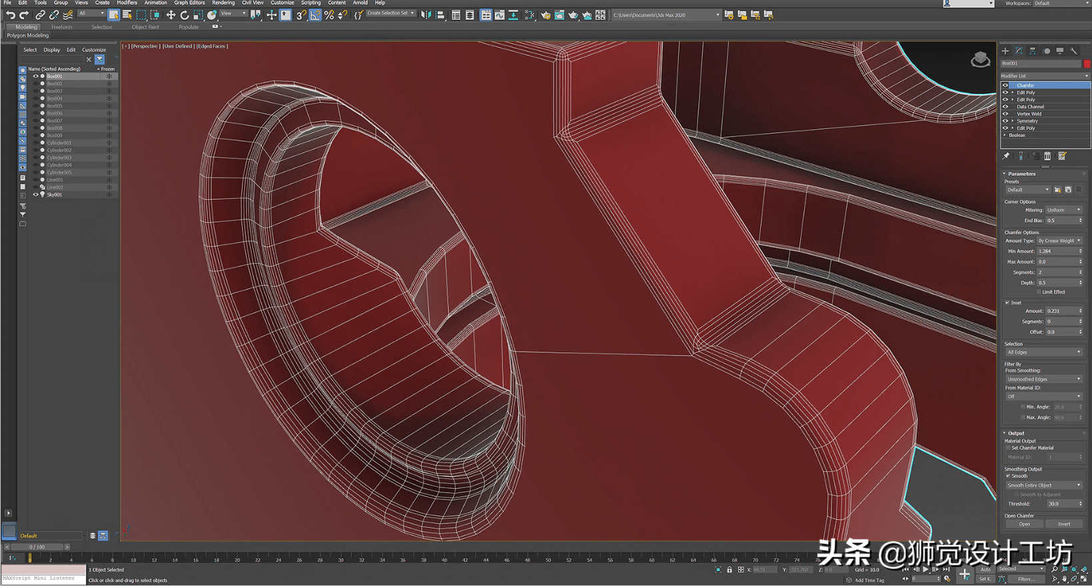Switch to the Freeform ribbon tab
This screenshot has width=1092, height=586.
click(61, 27)
